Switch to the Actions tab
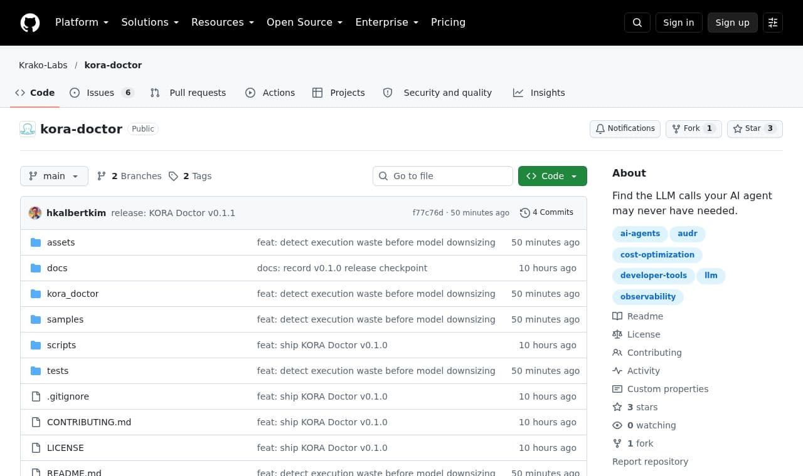The image size is (803, 476). [x=270, y=93]
